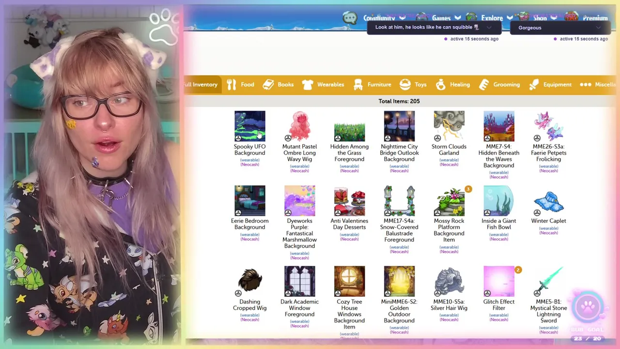Filter inventory by Food category
Image resolution: width=620 pixels, height=349 pixels.
point(240,84)
